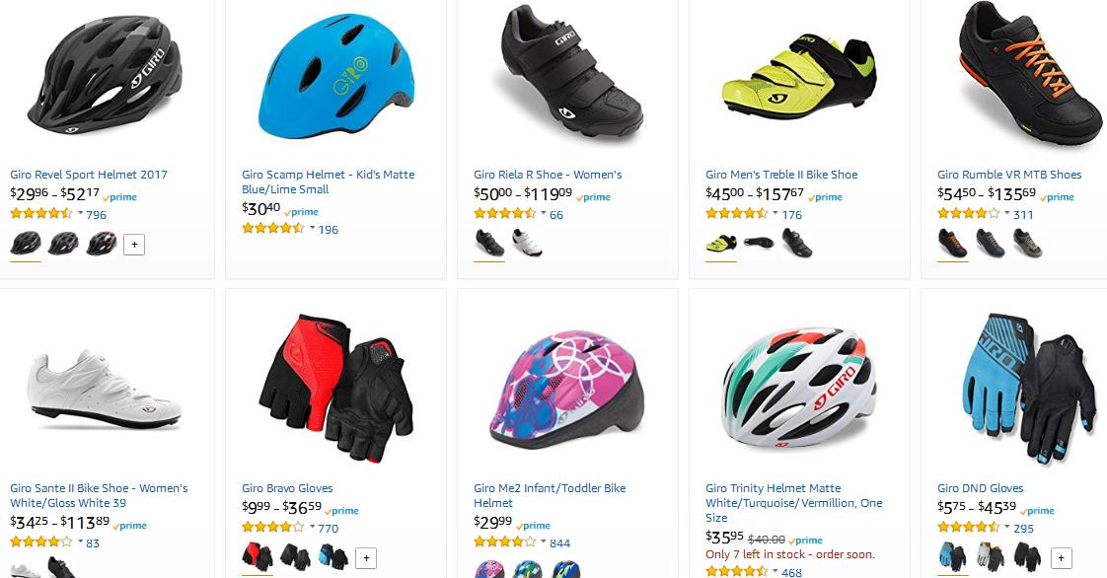Viewport: 1107px width, 578px height.
Task: Open rating dropdown for Giro Me2 Infant/Toddler Helmet
Action: coord(544,542)
